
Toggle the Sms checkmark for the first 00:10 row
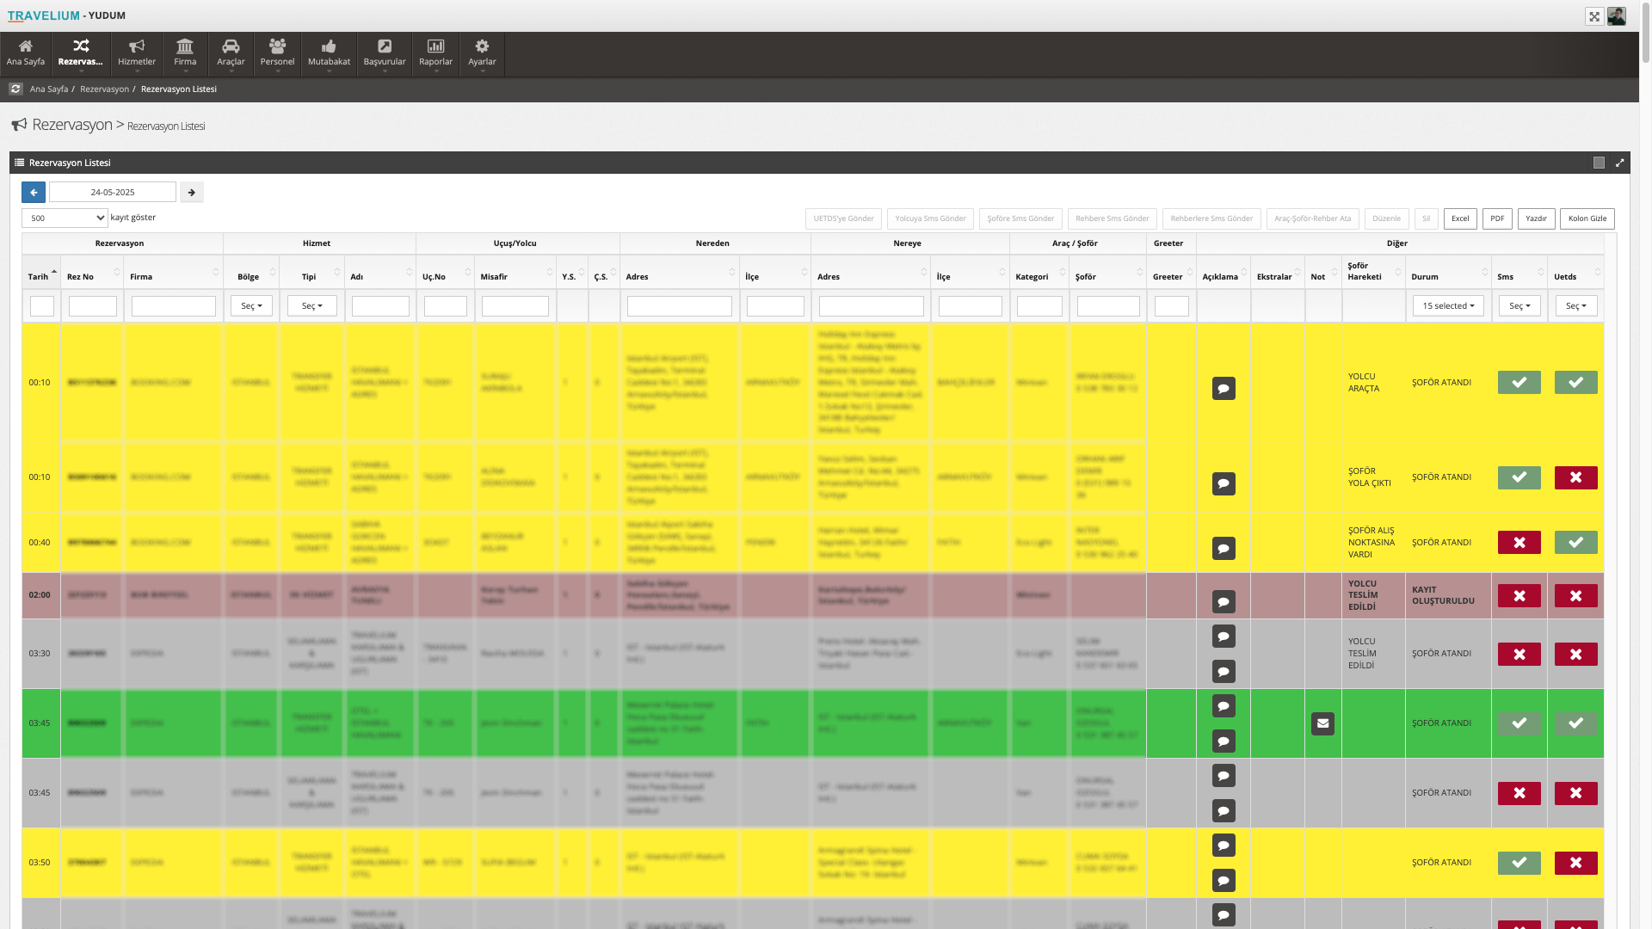pos(1519,383)
